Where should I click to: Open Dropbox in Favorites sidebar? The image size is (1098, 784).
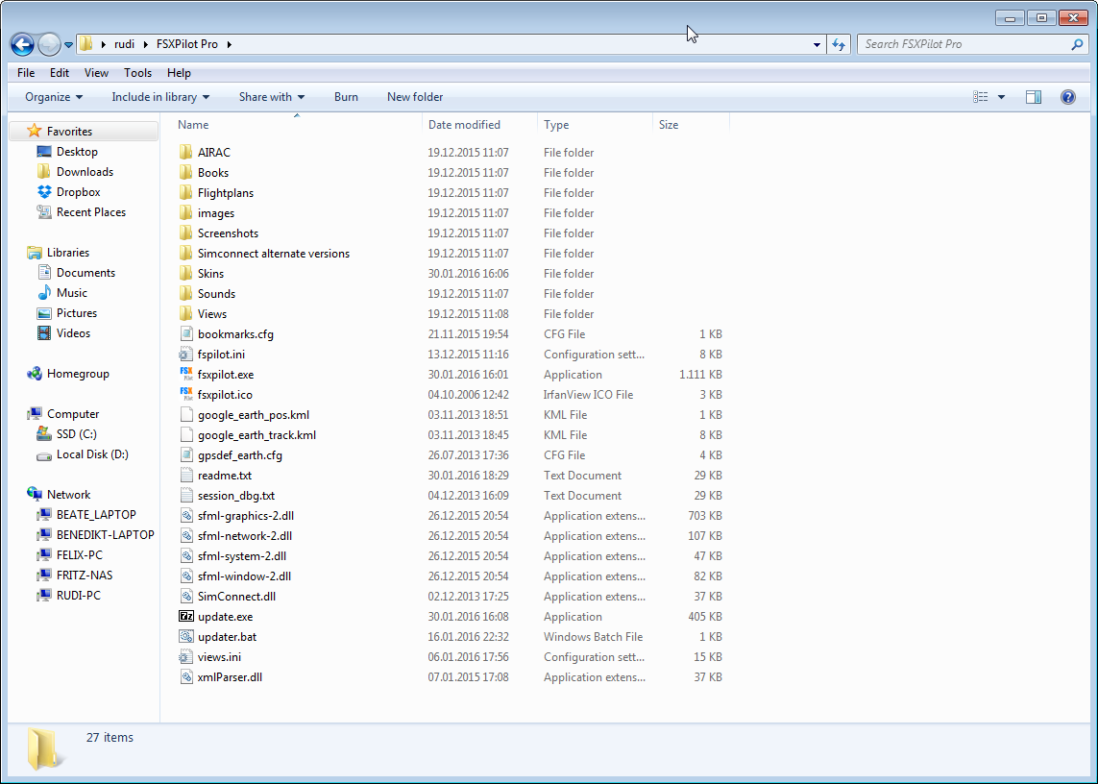[x=78, y=192]
